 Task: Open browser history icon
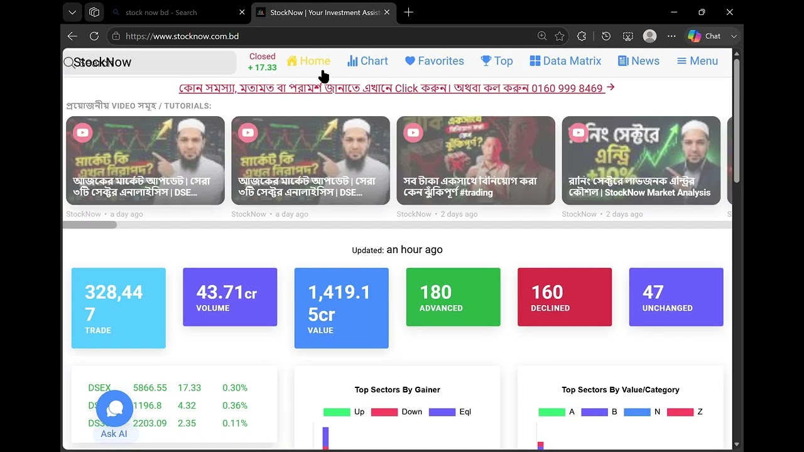pos(606,36)
